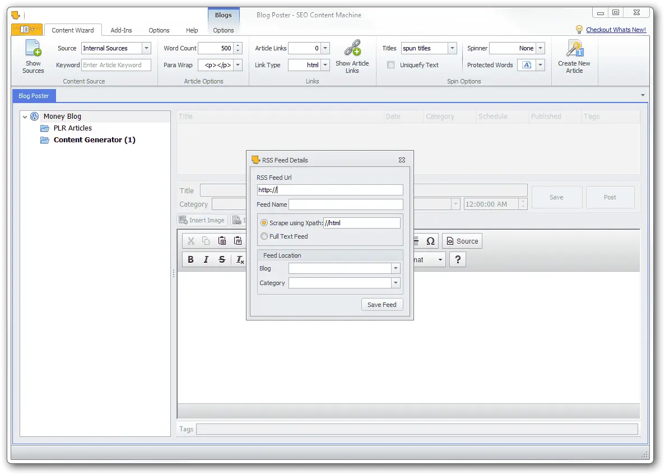Screen dimensions: 665x475
Task: Open the Titles spun titles dropdown
Action: point(452,48)
